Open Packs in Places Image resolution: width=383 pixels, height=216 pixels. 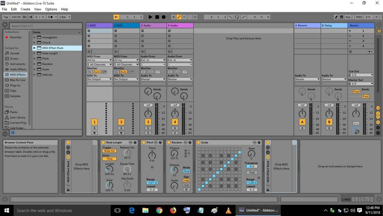click(x=14, y=112)
